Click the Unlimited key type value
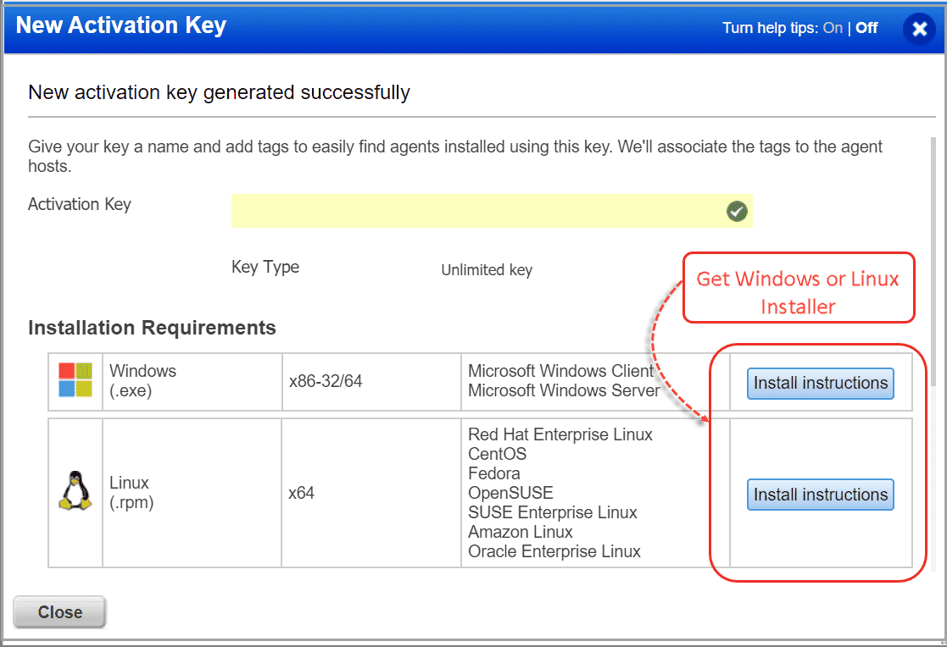The width and height of the screenshot is (947, 647). point(486,269)
